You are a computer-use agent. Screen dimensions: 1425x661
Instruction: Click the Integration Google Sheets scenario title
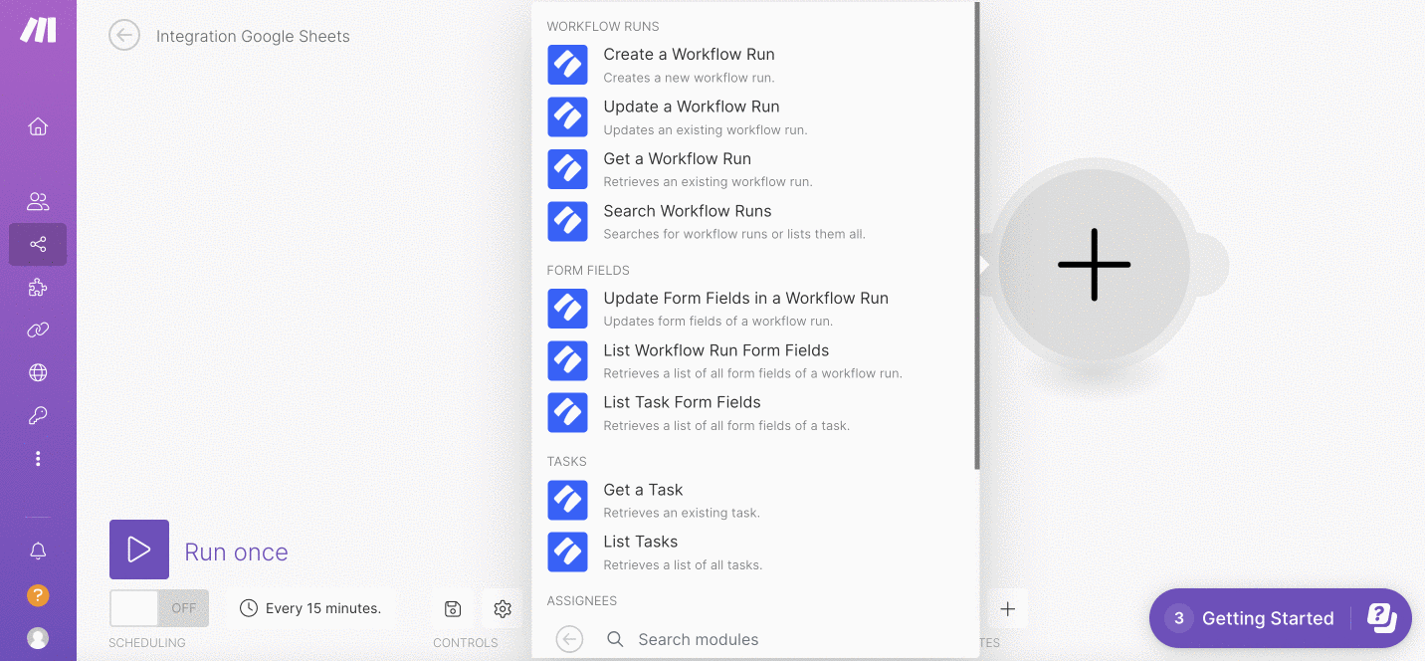(x=253, y=36)
